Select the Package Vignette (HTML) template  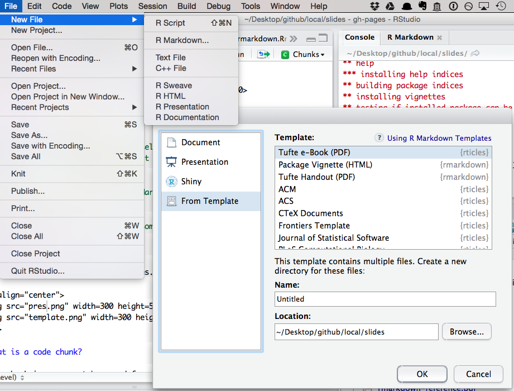383,165
